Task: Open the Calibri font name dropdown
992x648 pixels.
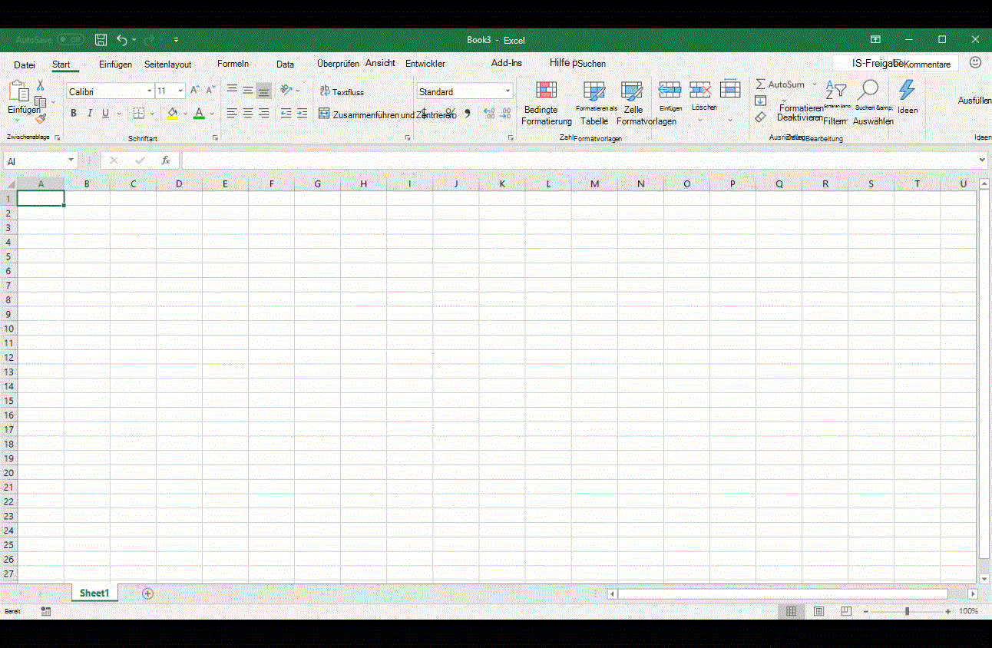Action: coord(149,91)
